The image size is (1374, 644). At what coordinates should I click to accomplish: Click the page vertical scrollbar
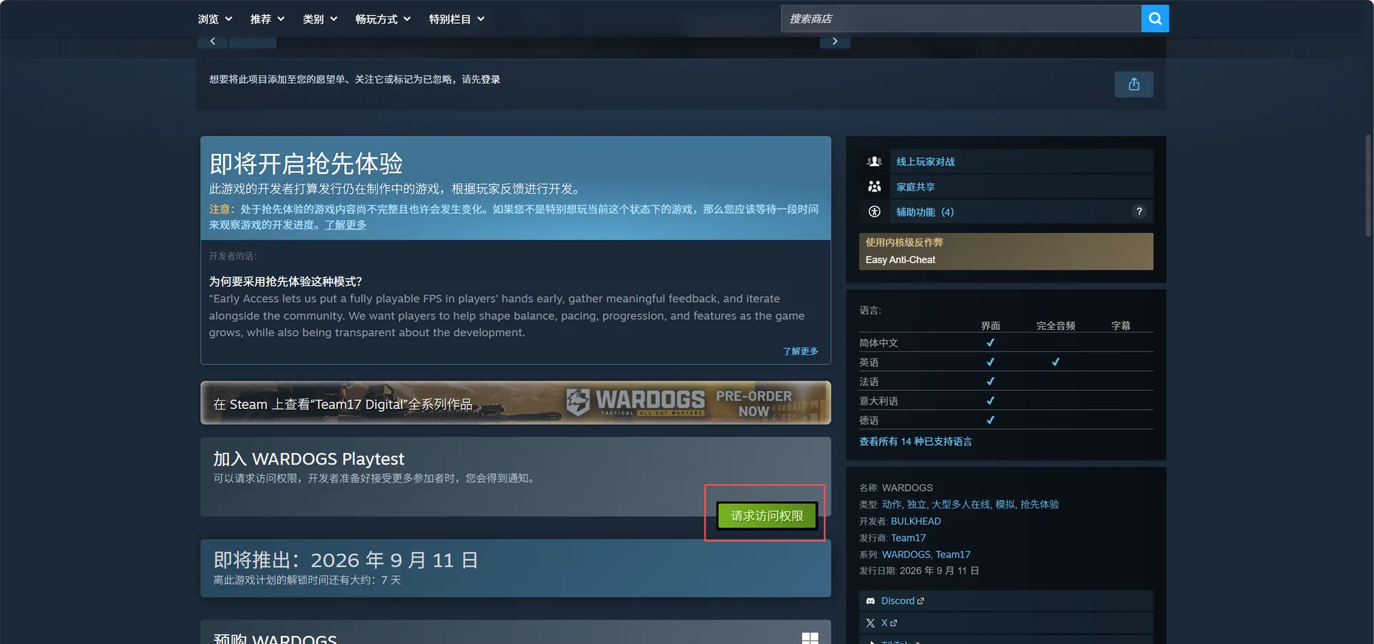(x=1369, y=186)
